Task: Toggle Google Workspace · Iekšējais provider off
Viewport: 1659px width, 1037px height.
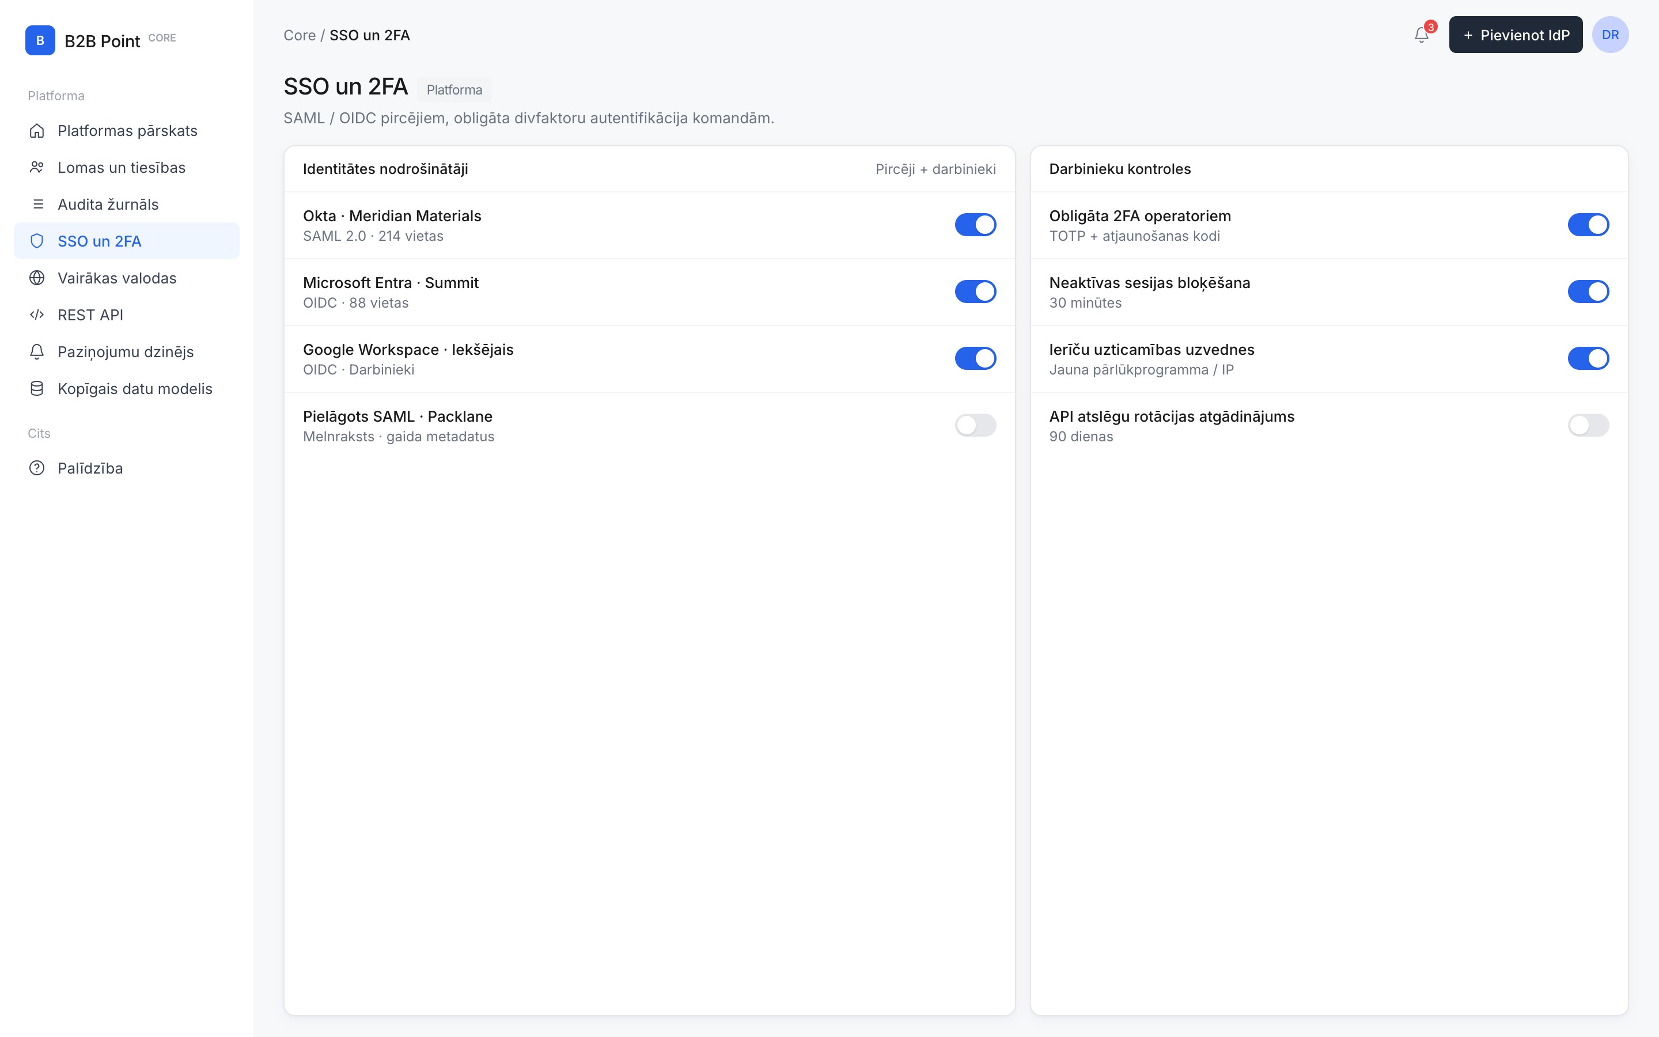Action: click(x=975, y=359)
